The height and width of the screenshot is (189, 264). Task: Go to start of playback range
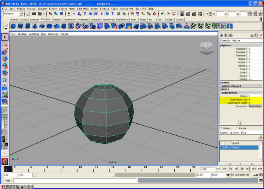click(x=218, y=169)
